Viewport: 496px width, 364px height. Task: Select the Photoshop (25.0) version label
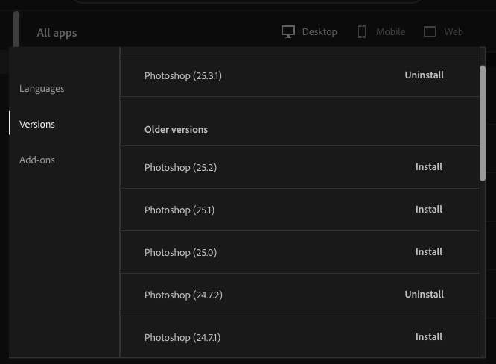(180, 253)
